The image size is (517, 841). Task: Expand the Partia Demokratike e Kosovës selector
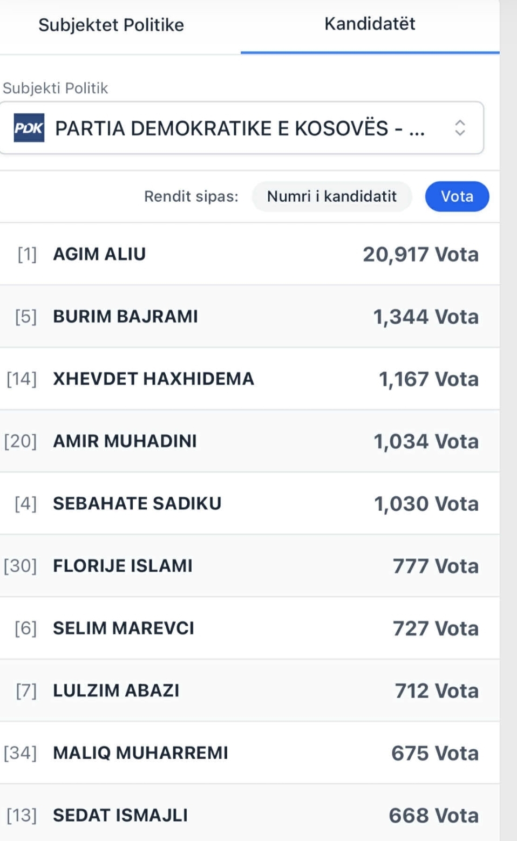240,128
